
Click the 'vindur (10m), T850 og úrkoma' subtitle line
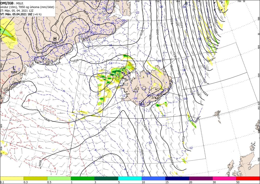(x=27, y=7)
